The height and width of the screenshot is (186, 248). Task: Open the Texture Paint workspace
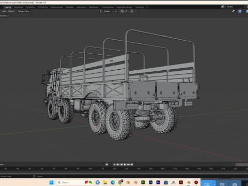[x=57, y=7]
